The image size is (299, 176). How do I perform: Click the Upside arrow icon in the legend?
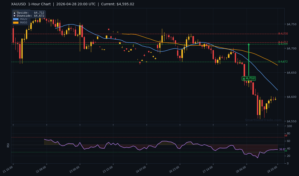14,13
